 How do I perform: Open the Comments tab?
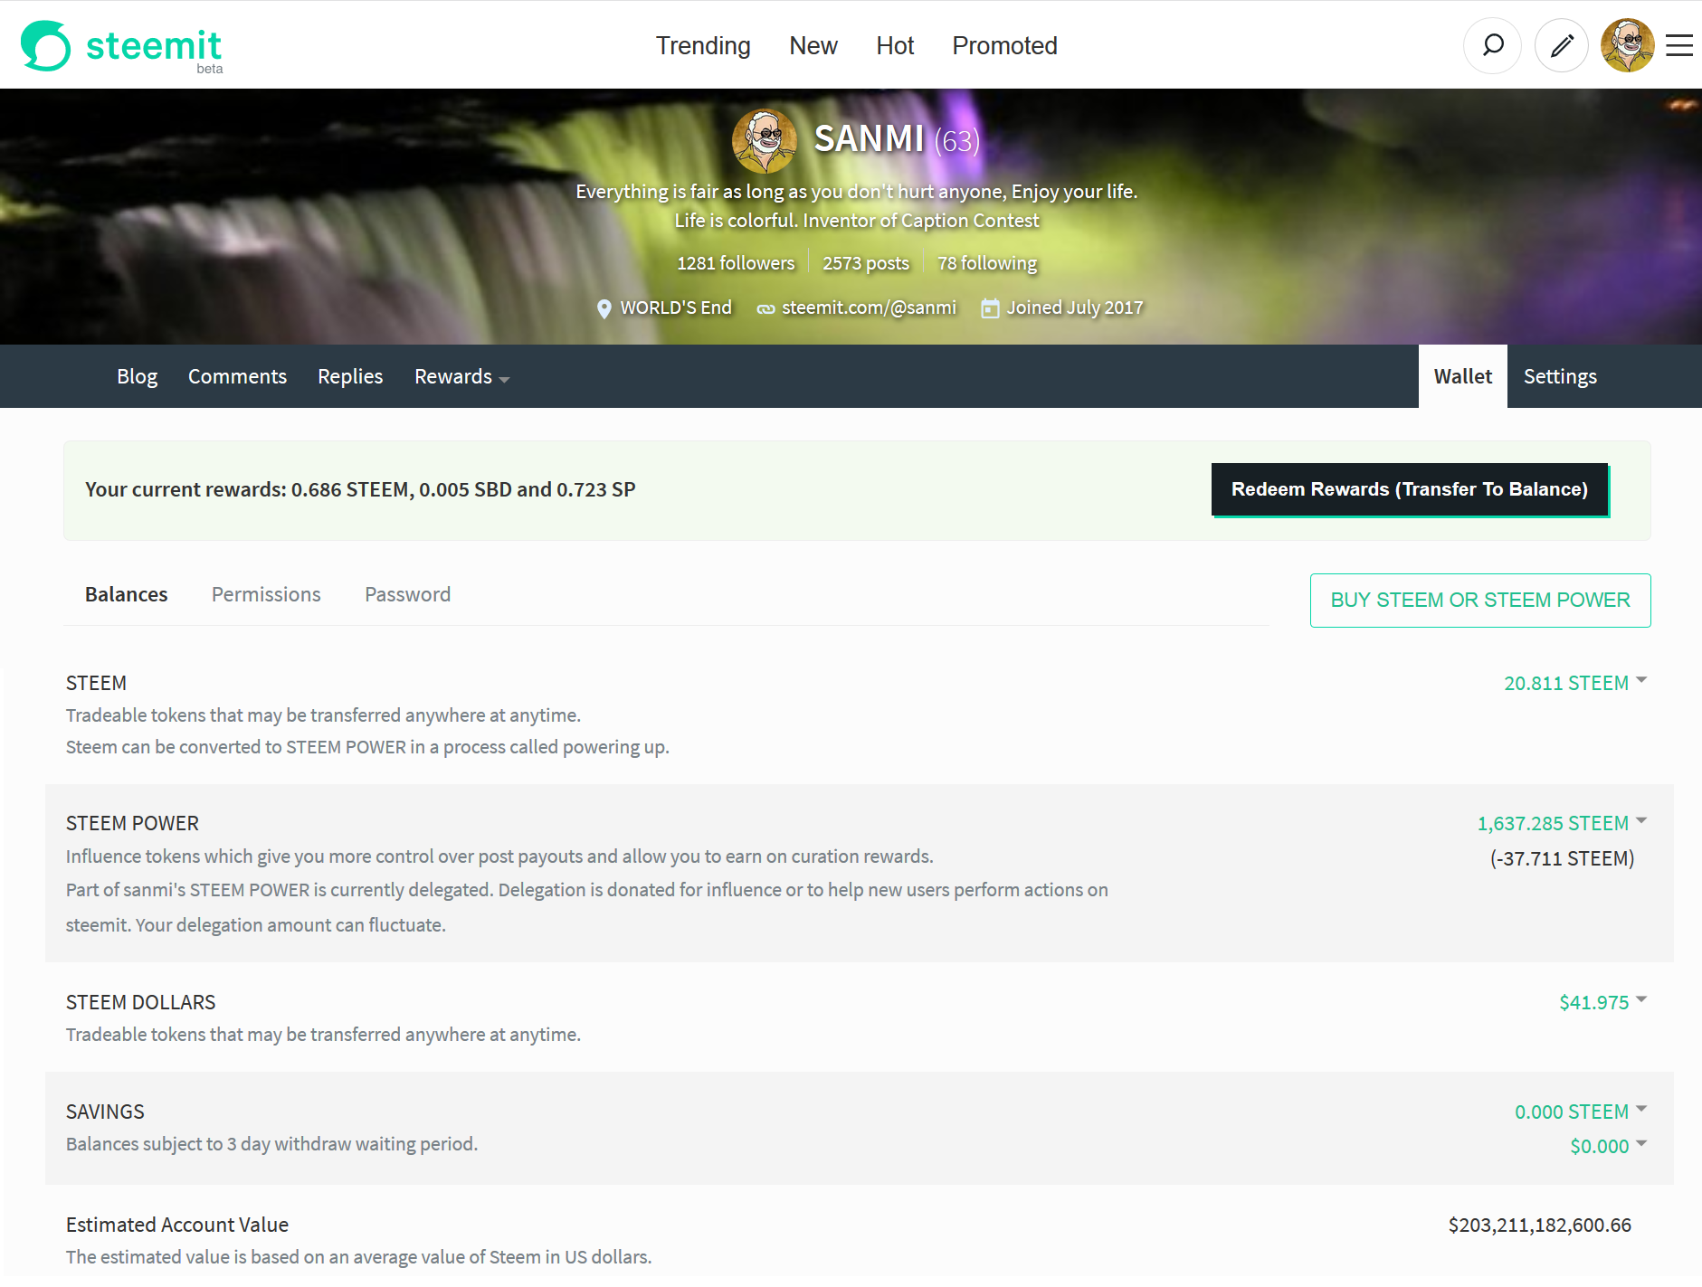pyautogui.click(x=237, y=376)
